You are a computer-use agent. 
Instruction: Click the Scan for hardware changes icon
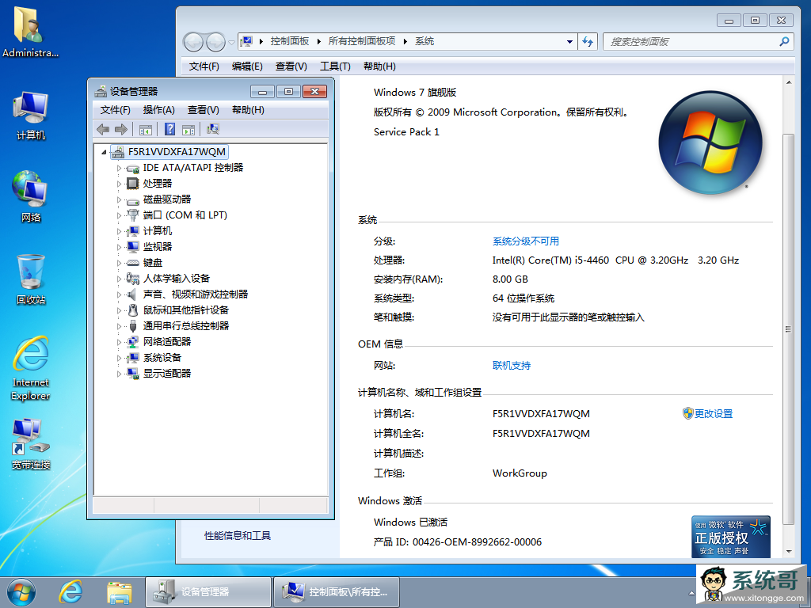pyautogui.click(x=213, y=129)
